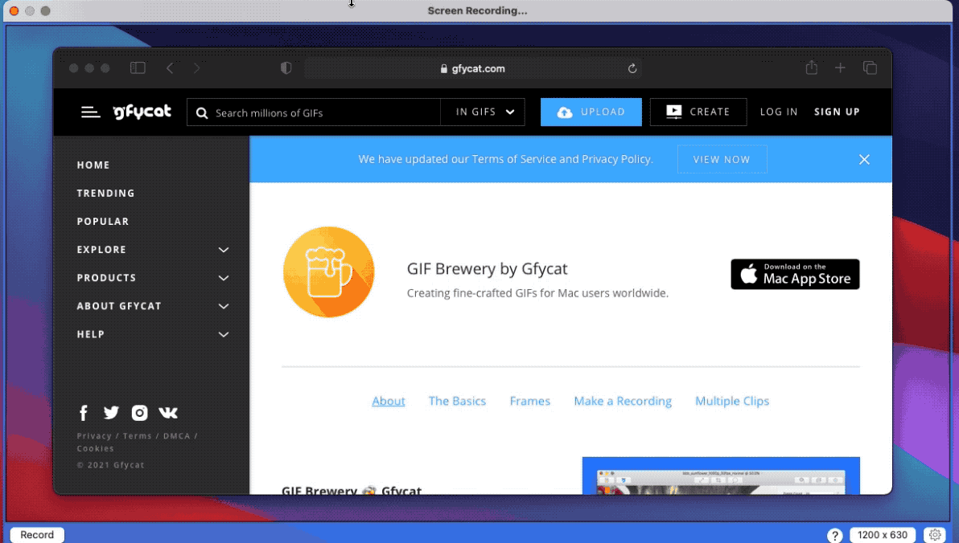Click the View Now button
This screenshot has width=959, height=543.
(x=721, y=159)
